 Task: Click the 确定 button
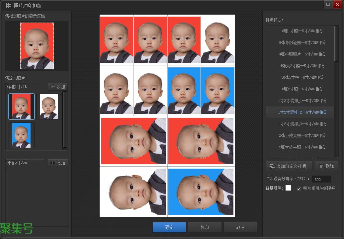[169, 227]
